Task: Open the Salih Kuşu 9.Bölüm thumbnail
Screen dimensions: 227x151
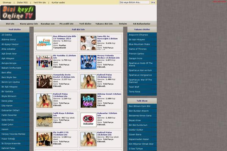Action: point(44,120)
